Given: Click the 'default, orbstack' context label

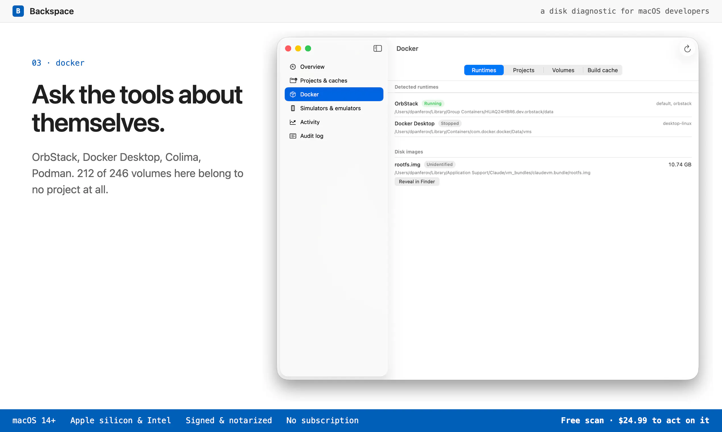Looking at the screenshot, I should coord(673,104).
